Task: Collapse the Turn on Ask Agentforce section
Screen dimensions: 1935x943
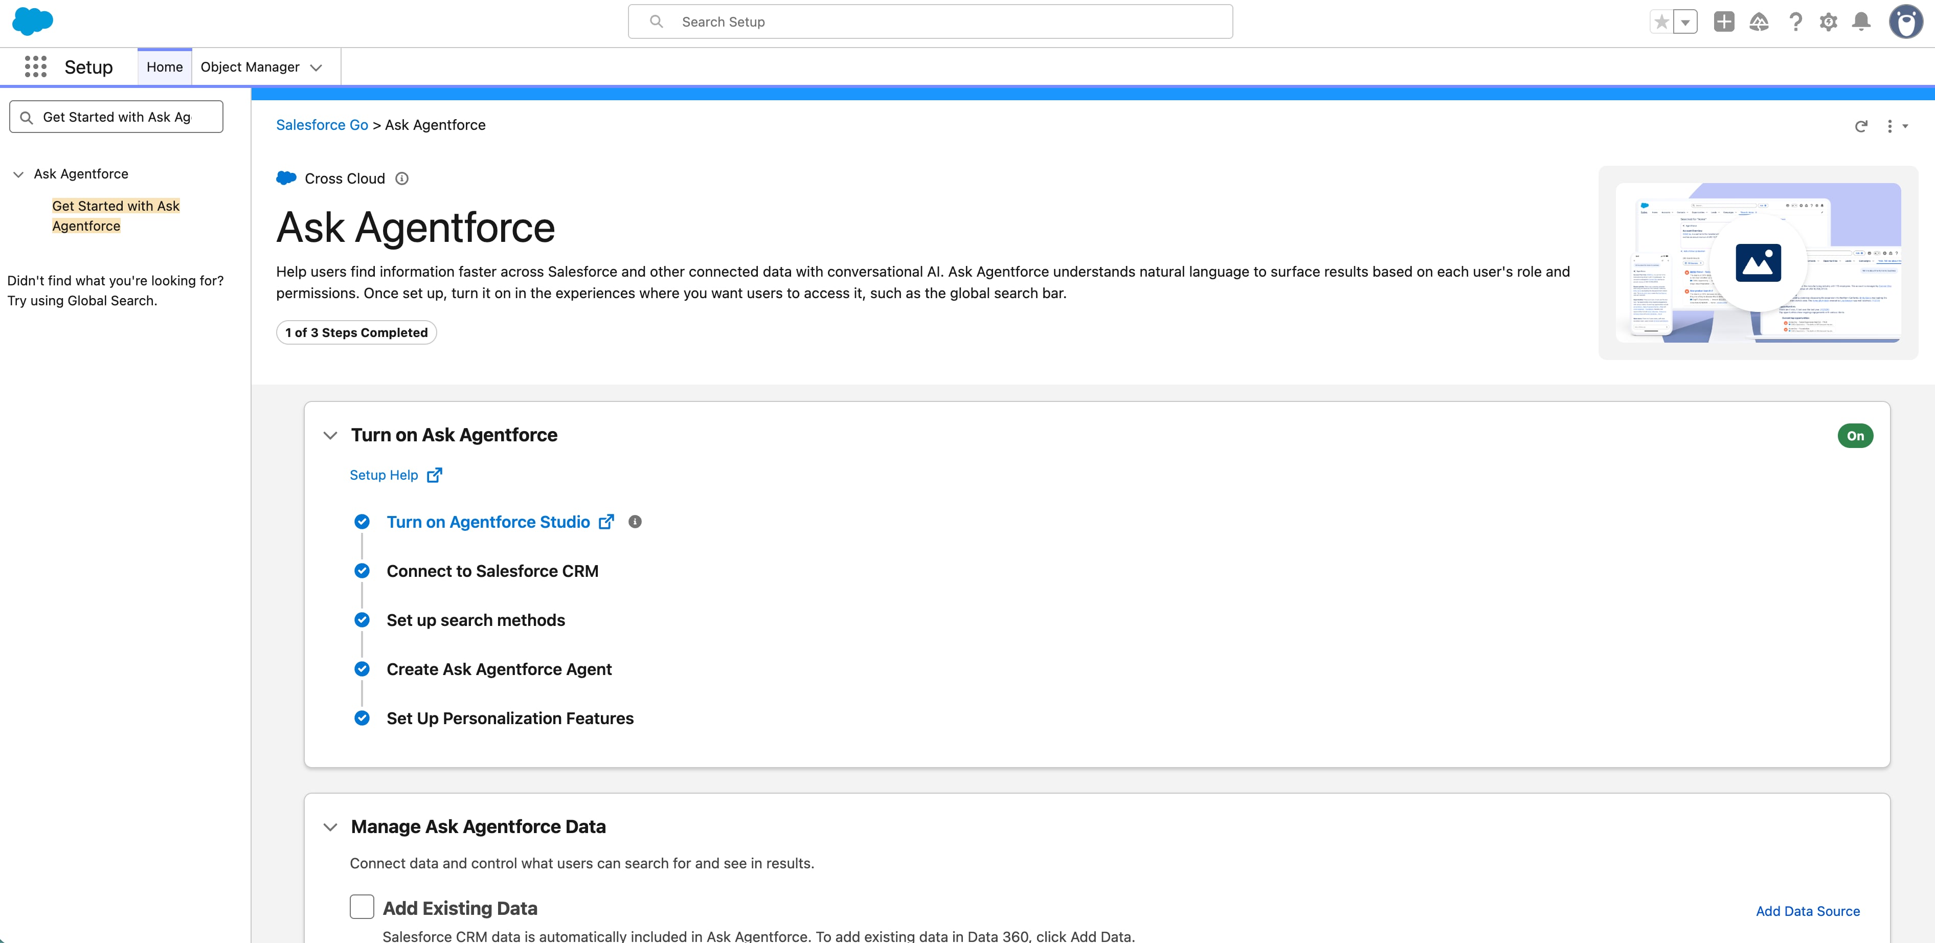Action: [330, 435]
